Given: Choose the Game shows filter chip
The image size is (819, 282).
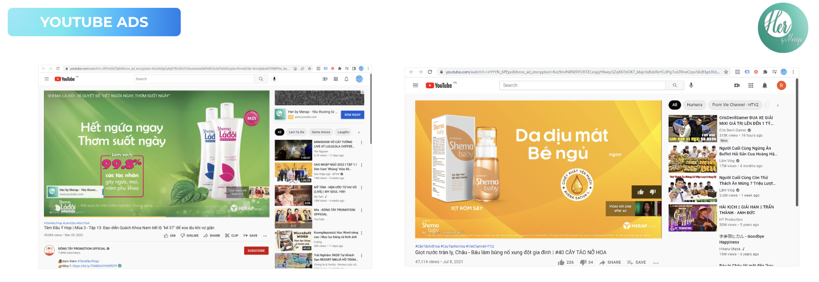Looking at the screenshot, I should click(321, 132).
